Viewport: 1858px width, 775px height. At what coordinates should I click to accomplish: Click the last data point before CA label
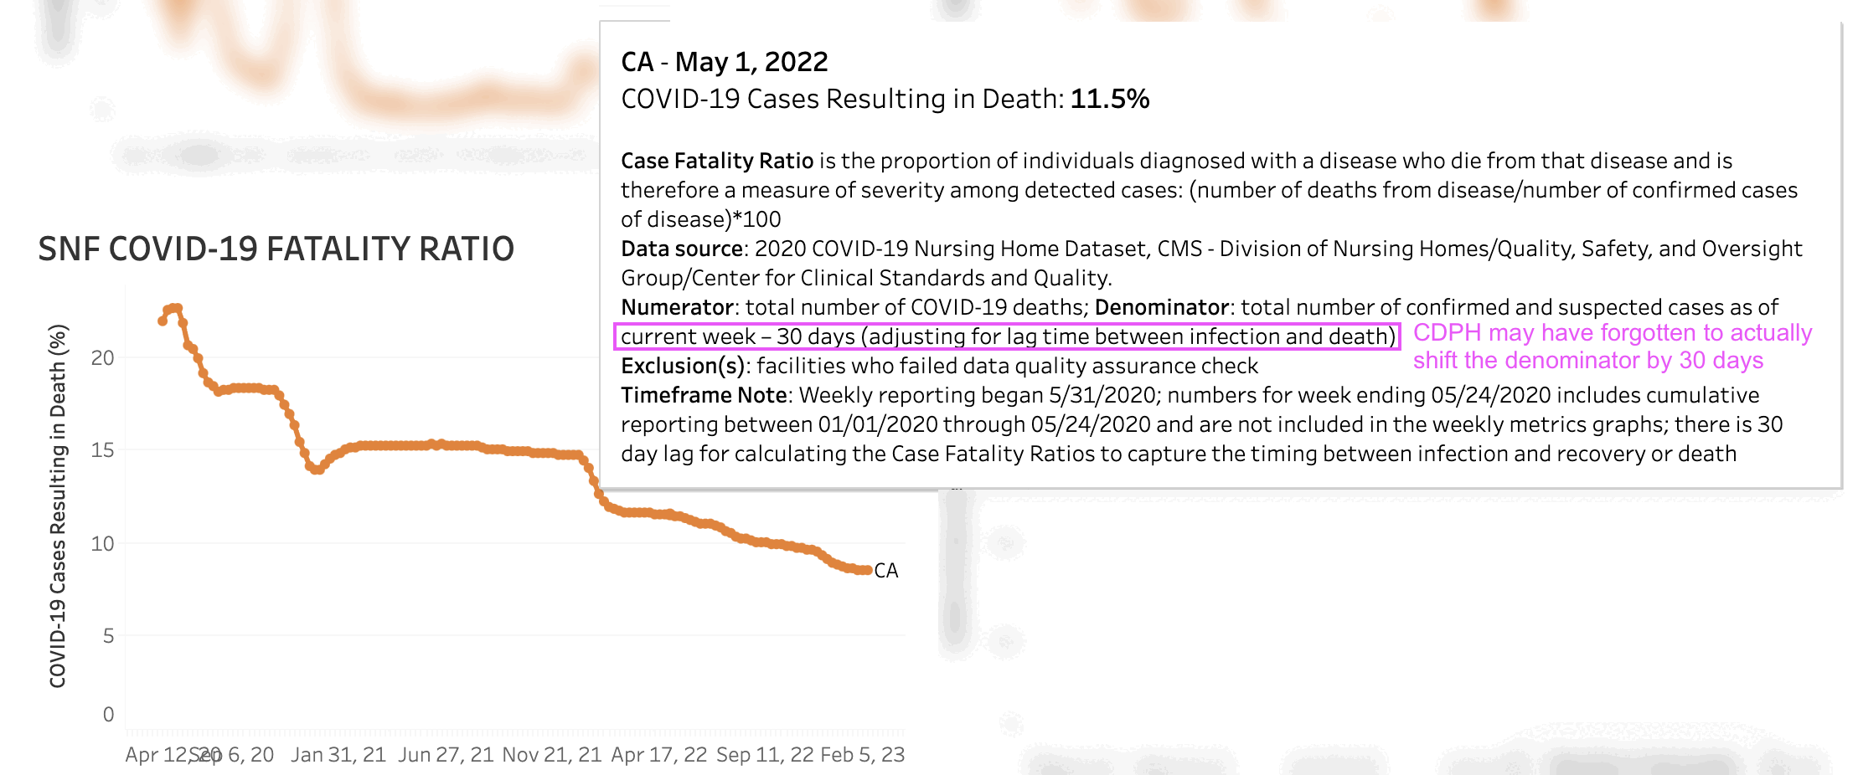868,570
